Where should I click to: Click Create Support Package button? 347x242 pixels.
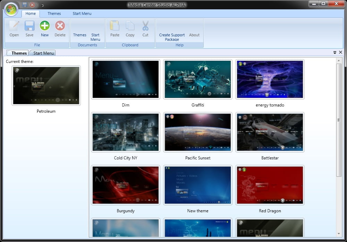(172, 37)
